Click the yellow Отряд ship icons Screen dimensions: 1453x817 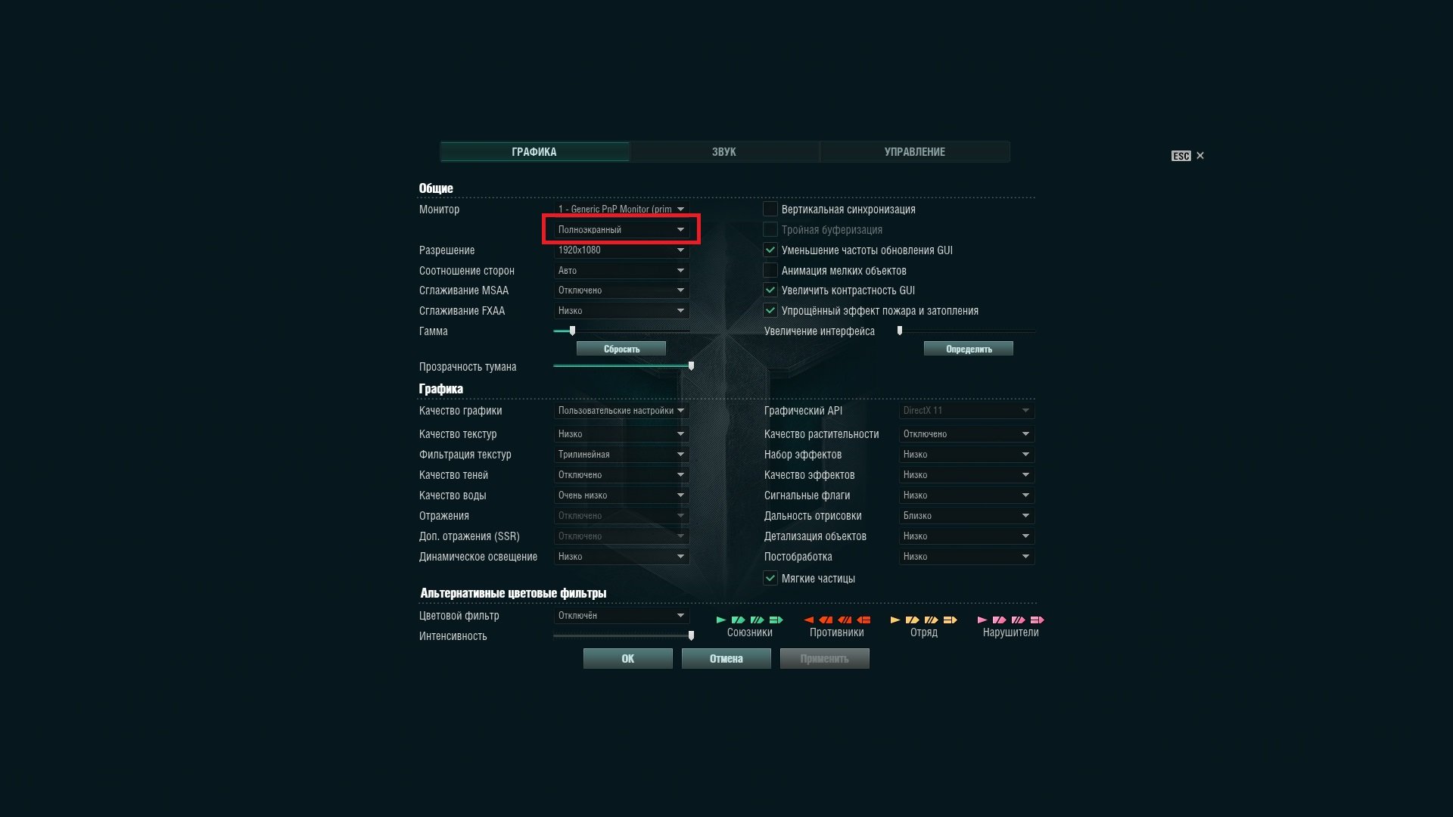tap(923, 620)
